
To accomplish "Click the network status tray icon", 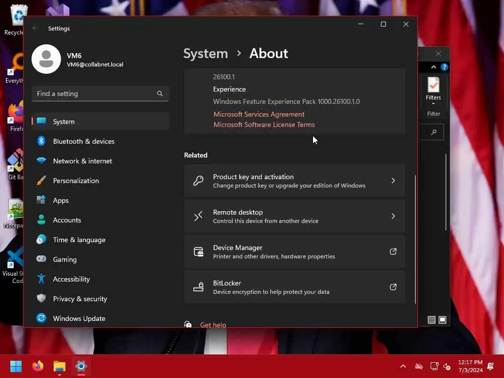I will click(434, 366).
